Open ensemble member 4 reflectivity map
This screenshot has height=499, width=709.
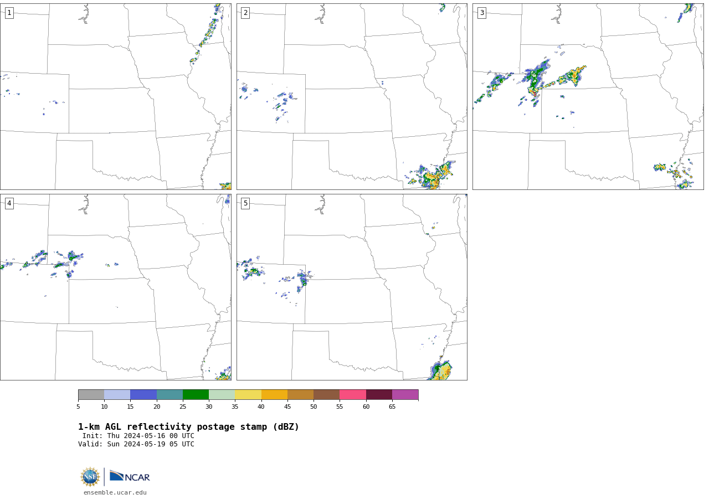[116, 287]
